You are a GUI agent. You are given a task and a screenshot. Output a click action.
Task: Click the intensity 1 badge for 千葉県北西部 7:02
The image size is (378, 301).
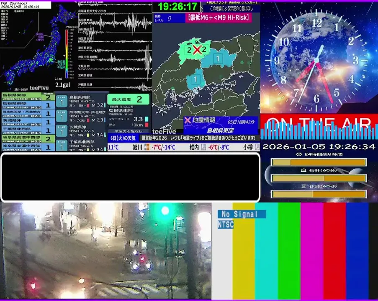tap(61, 145)
